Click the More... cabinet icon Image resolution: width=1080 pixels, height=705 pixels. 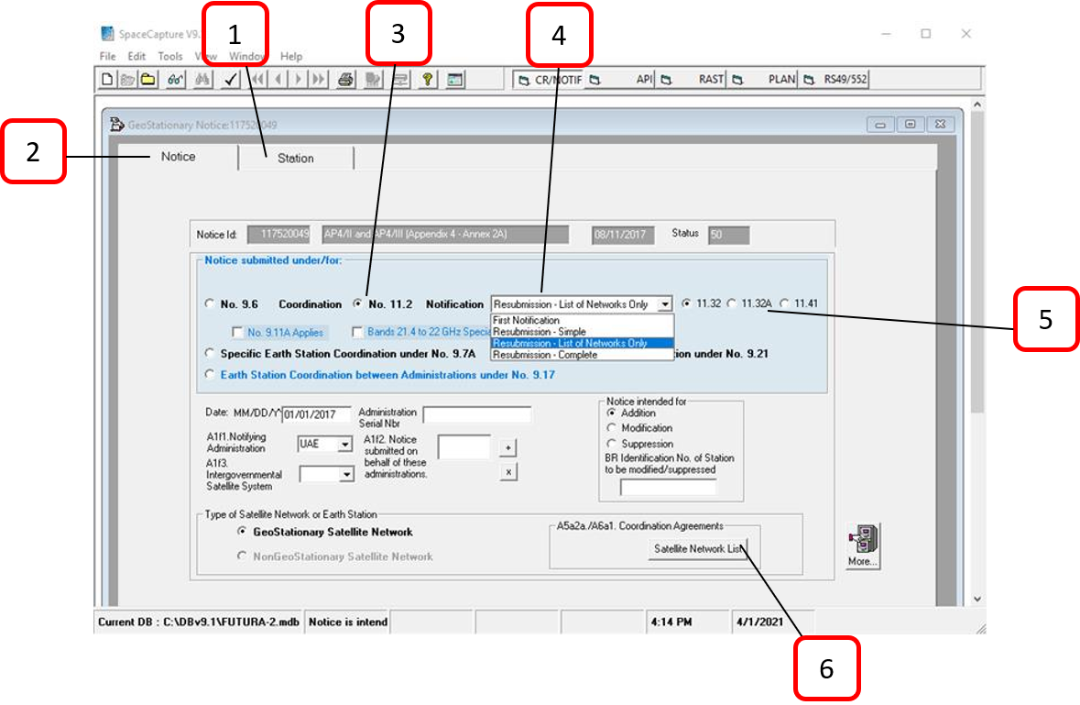tap(863, 545)
